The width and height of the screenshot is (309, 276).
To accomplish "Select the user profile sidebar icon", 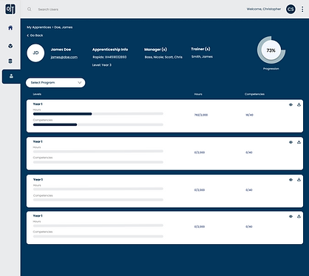I will pos(11,76).
